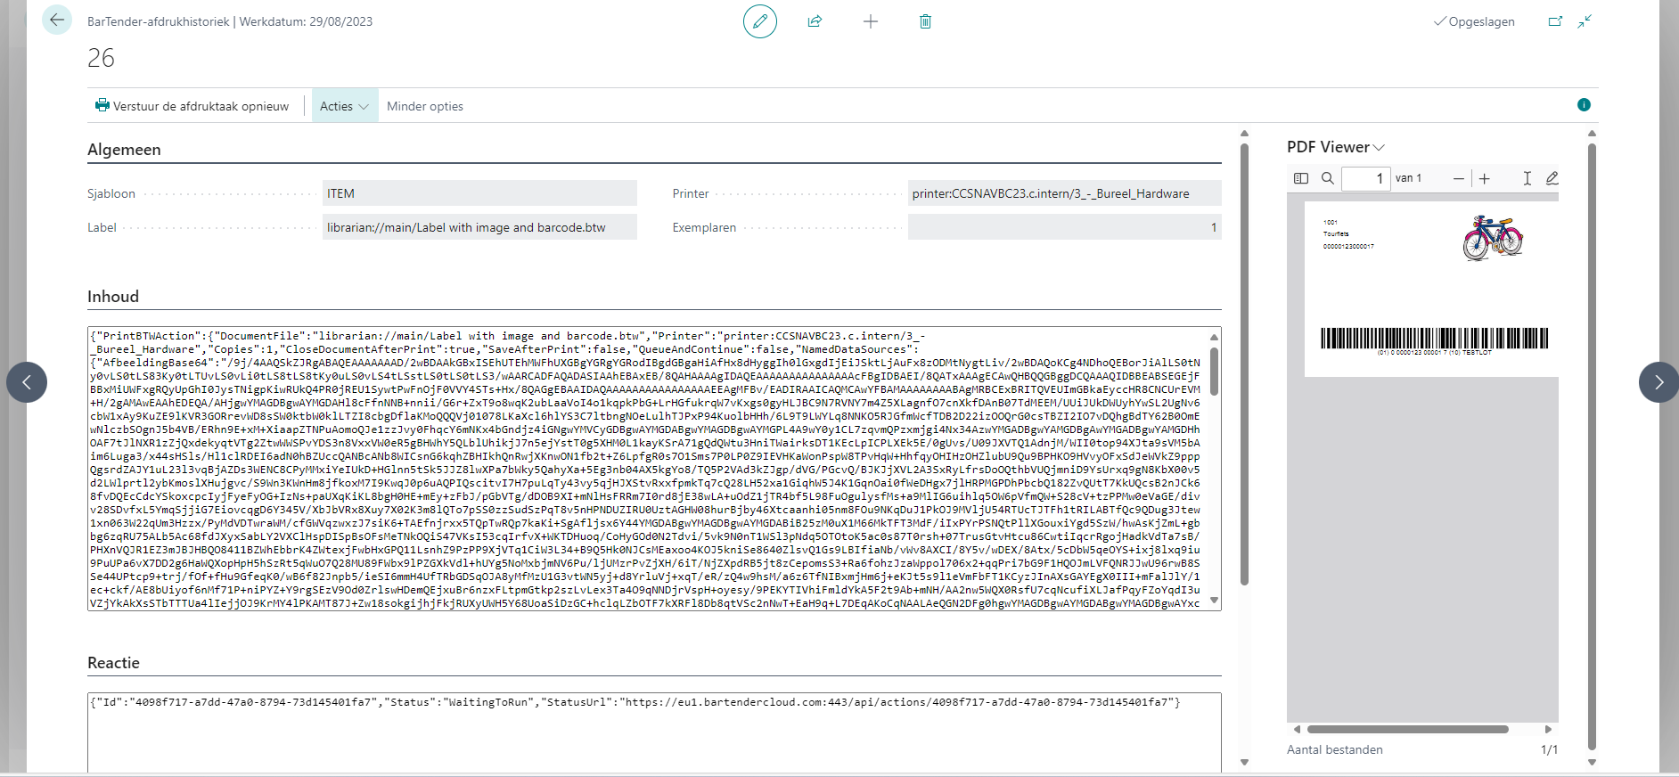Click the back arrow button
The width and height of the screenshot is (1679, 777).
click(57, 20)
